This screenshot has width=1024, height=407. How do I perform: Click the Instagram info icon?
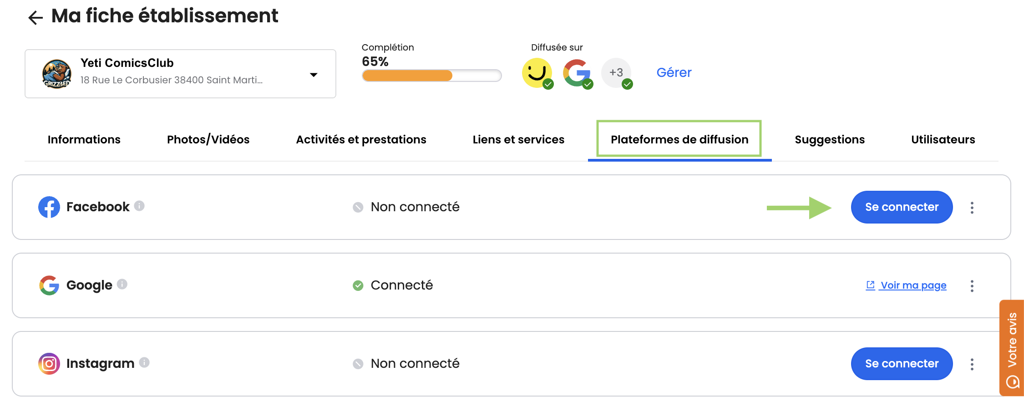click(144, 362)
